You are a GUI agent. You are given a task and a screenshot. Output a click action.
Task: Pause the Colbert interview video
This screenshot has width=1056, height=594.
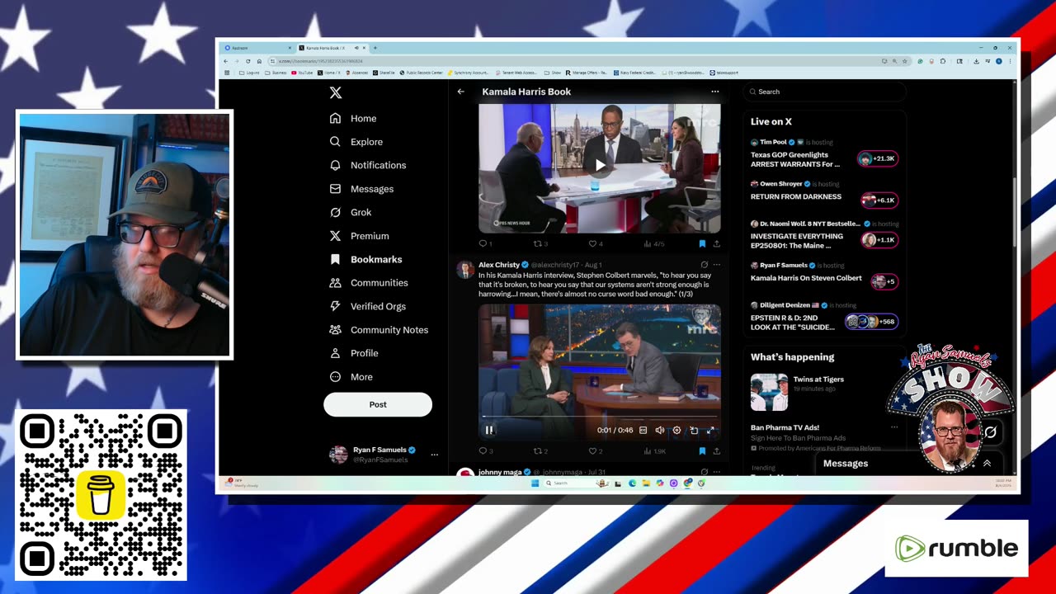[488, 430]
